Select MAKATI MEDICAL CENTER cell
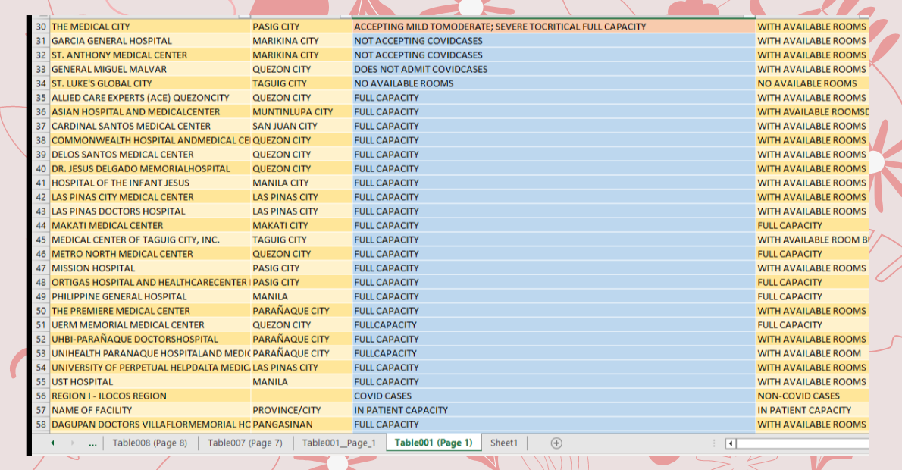Screen dimensions: 902x470 (x=150, y=225)
